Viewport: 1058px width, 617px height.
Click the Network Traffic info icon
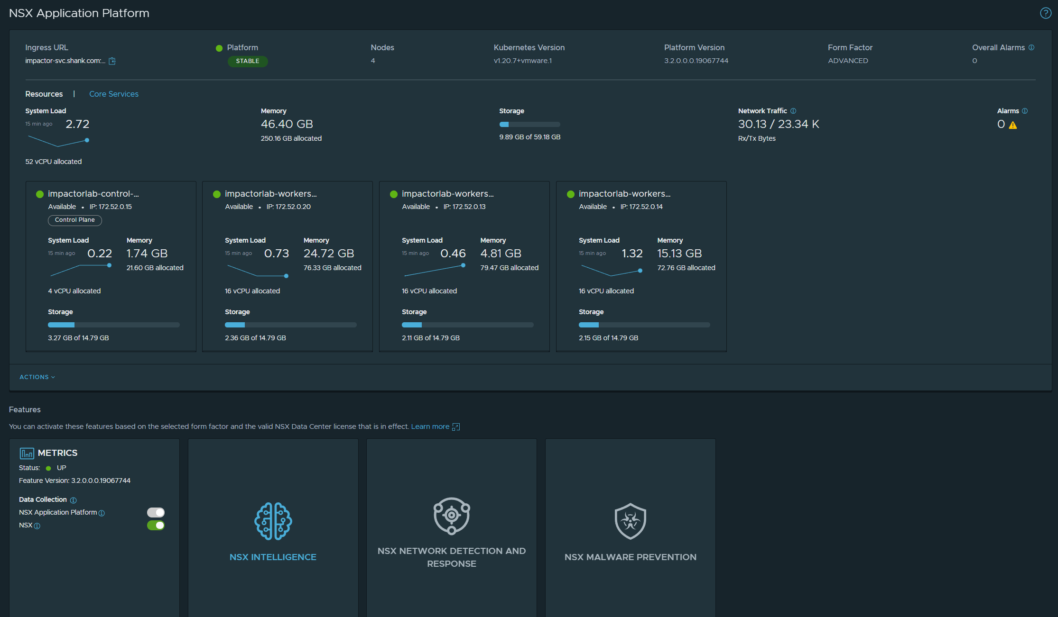(x=793, y=111)
